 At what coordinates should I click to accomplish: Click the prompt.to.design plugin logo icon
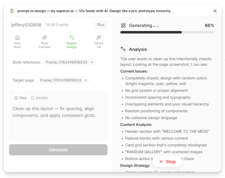(x=12, y=11)
